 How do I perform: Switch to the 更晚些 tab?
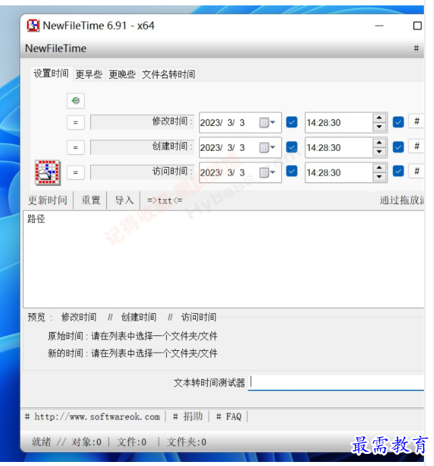[x=122, y=74]
